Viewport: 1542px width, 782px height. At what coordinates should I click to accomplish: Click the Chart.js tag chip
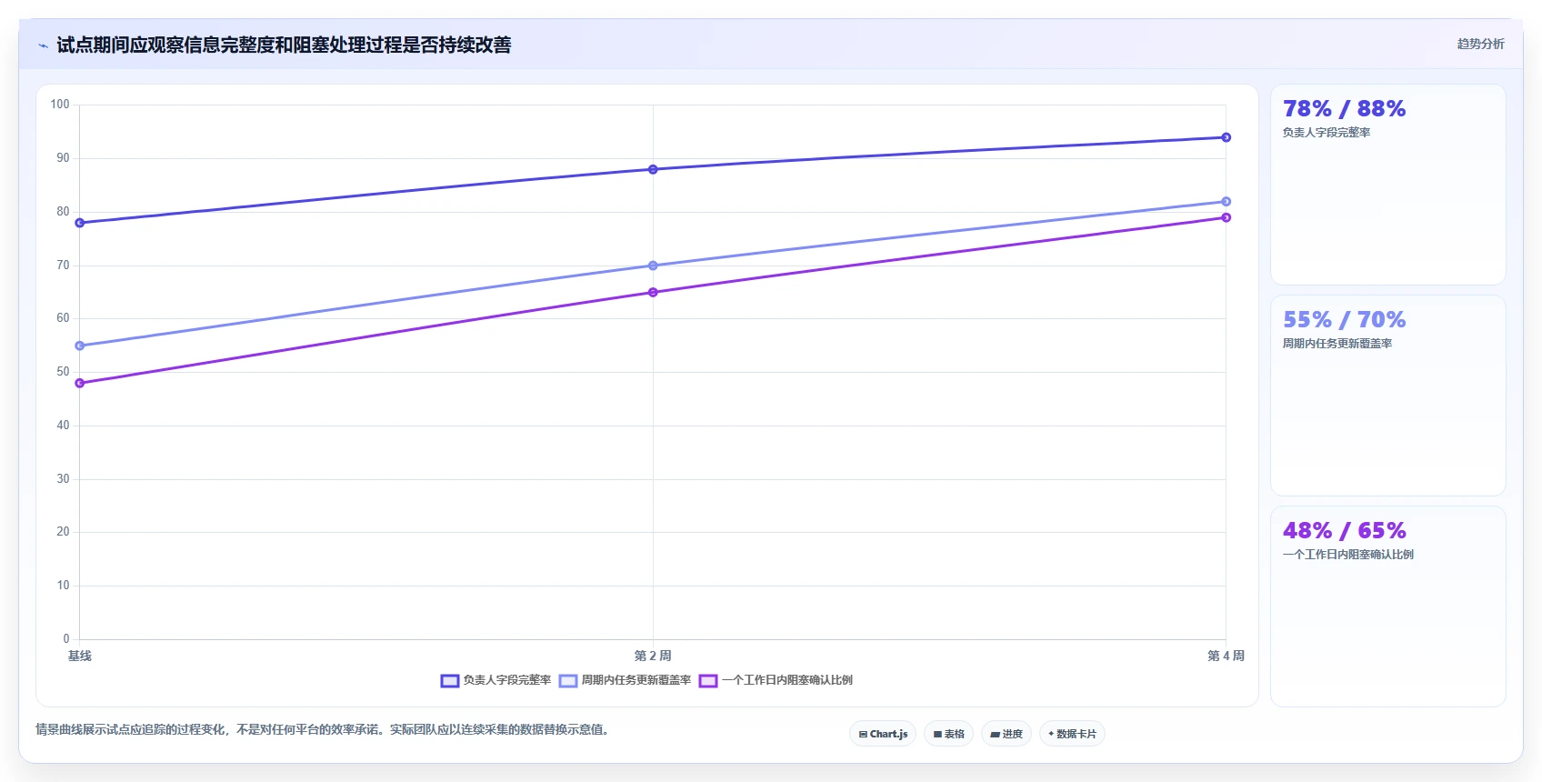point(883,734)
